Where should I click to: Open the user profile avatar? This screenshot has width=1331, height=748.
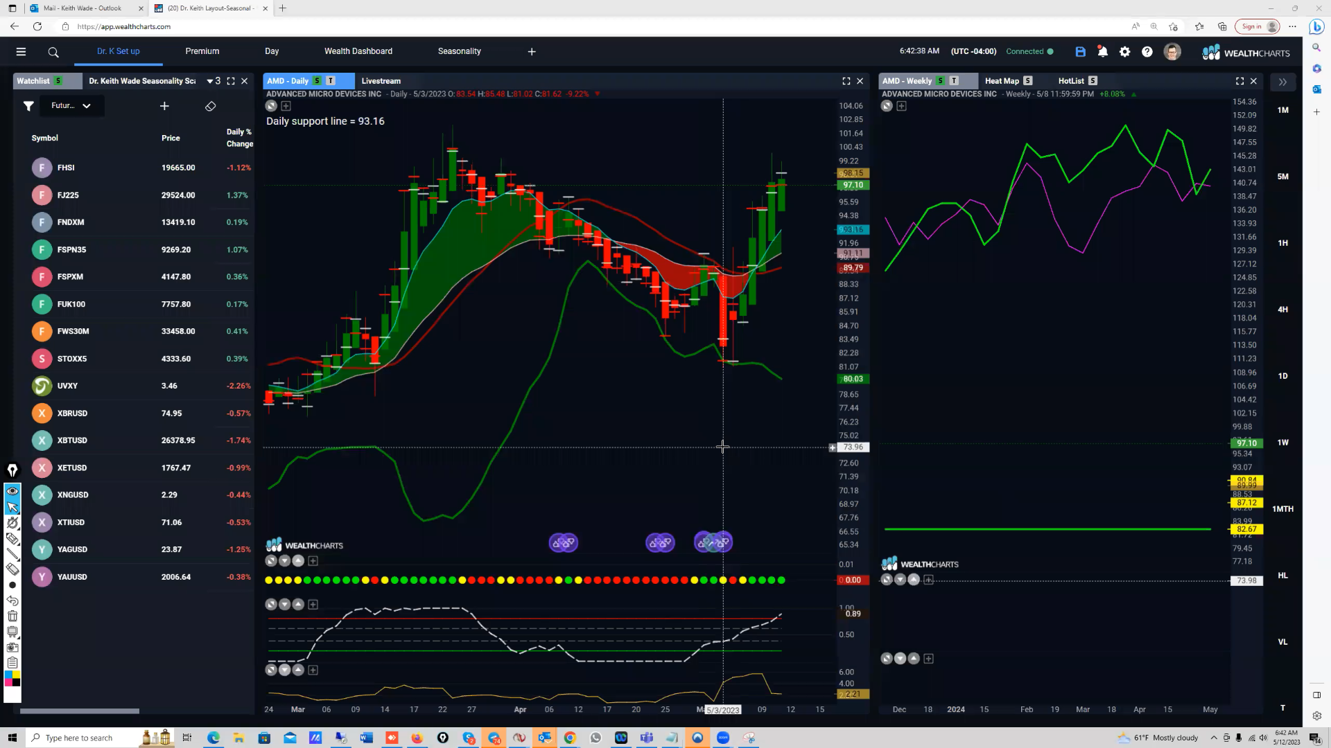click(1172, 51)
